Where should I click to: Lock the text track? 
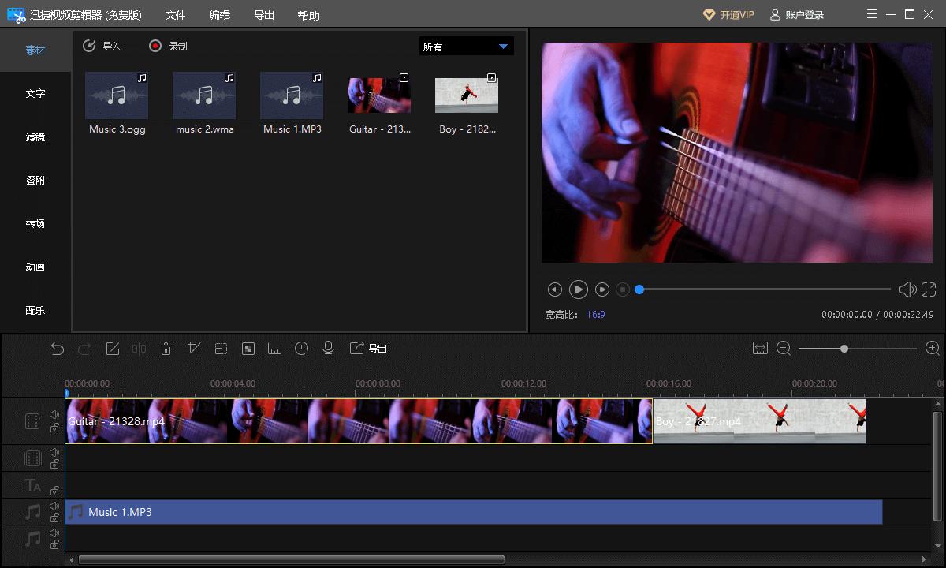pyautogui.click(x=54, y=491)
